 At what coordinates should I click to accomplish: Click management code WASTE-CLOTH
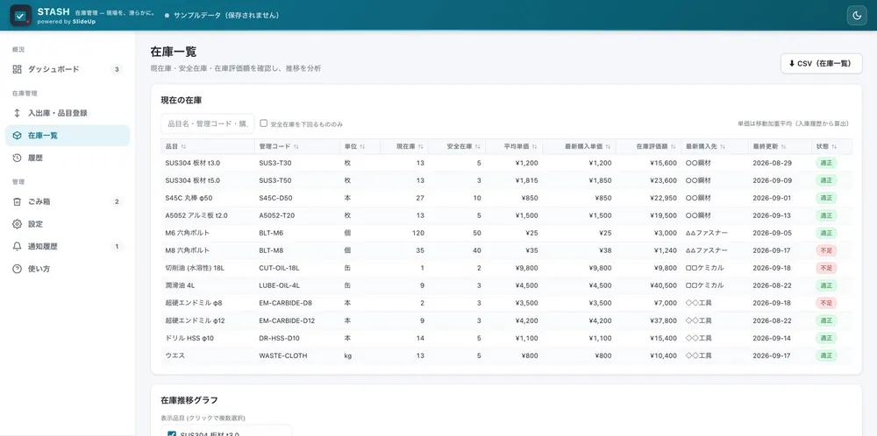pos(283,355)
